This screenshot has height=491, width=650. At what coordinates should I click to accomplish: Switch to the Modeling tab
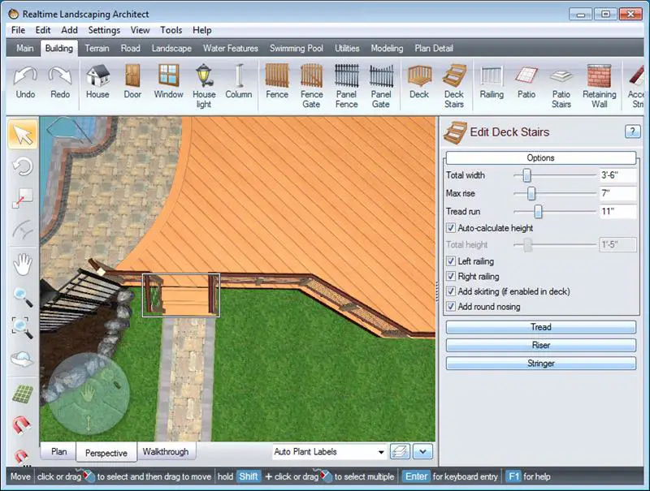387,49
